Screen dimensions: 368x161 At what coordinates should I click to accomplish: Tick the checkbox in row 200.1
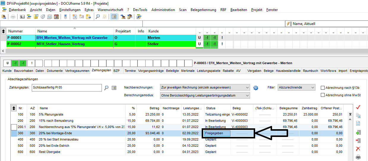coord(14,127)
